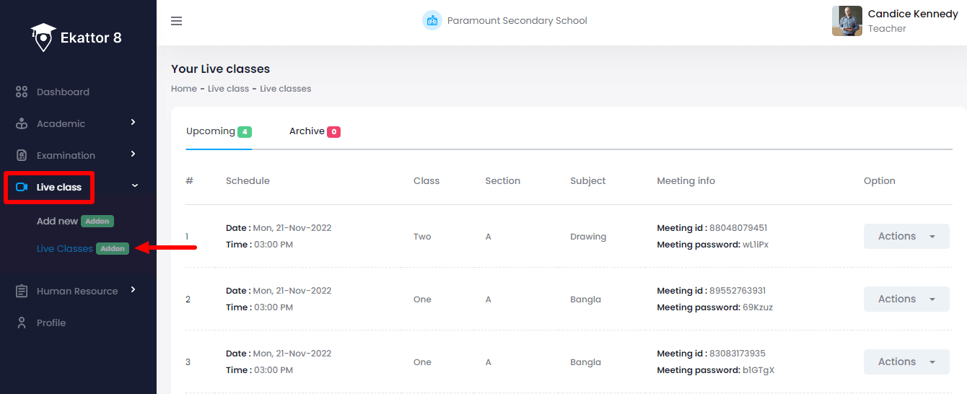Open Actions dropdown for row 3
This screenshot has width=967, height=394.
[x=906, y=362]
